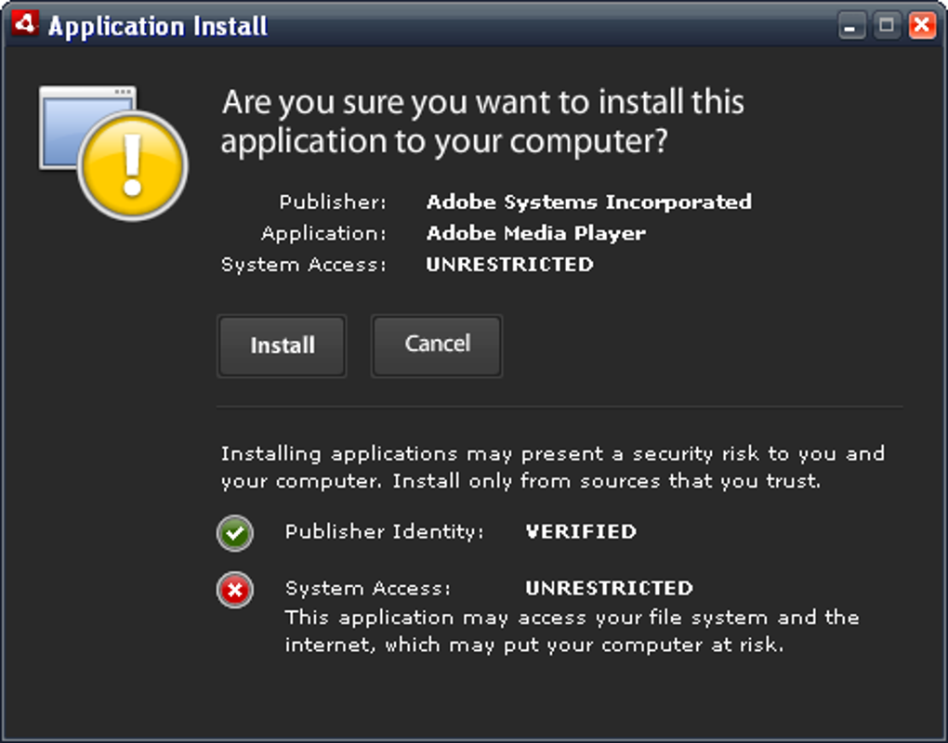Screen dimensions: 948x743
Task: Click the Application: field label
Action: point(323,233)
